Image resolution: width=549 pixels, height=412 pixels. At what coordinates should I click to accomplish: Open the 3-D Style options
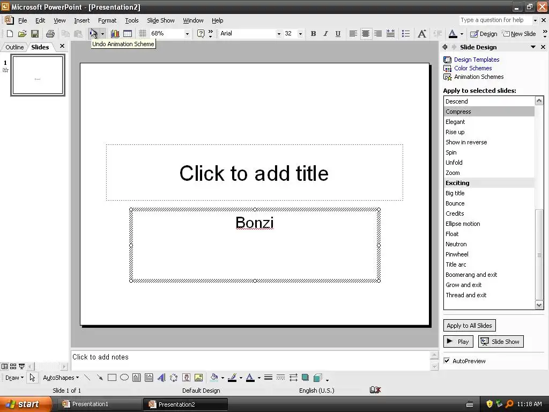pyautogui.click(x=318, y=378)
